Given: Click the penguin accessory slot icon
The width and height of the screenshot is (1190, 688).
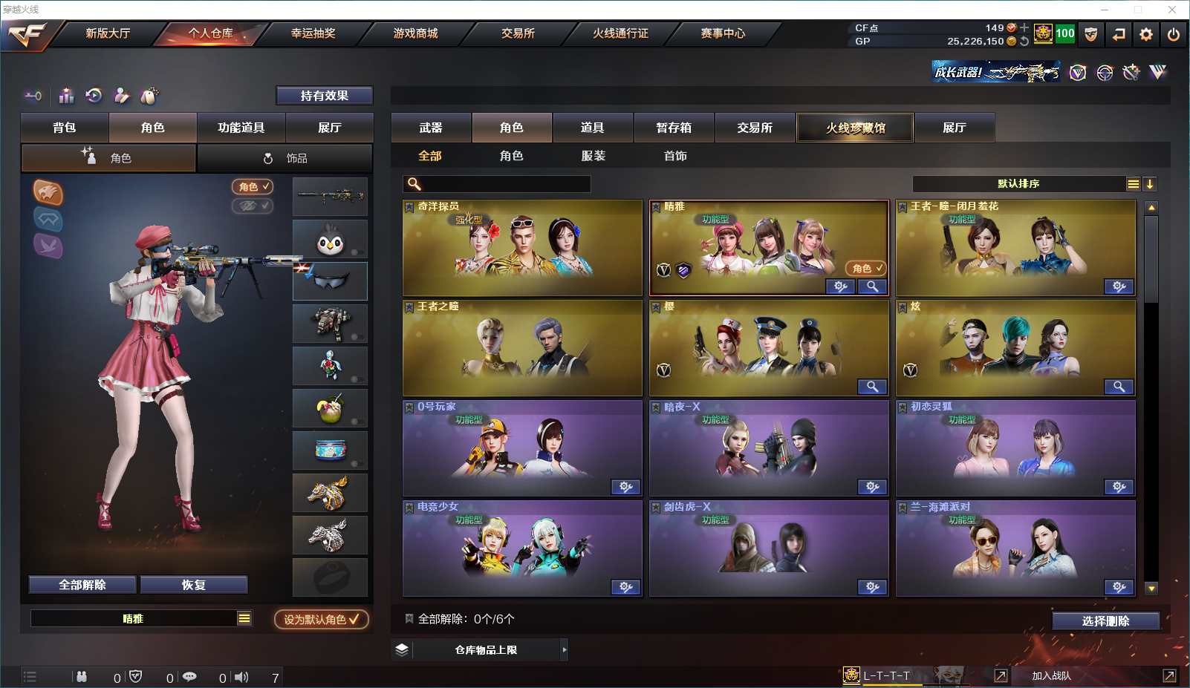Looking at the screenshot, I should pos(330,238).
